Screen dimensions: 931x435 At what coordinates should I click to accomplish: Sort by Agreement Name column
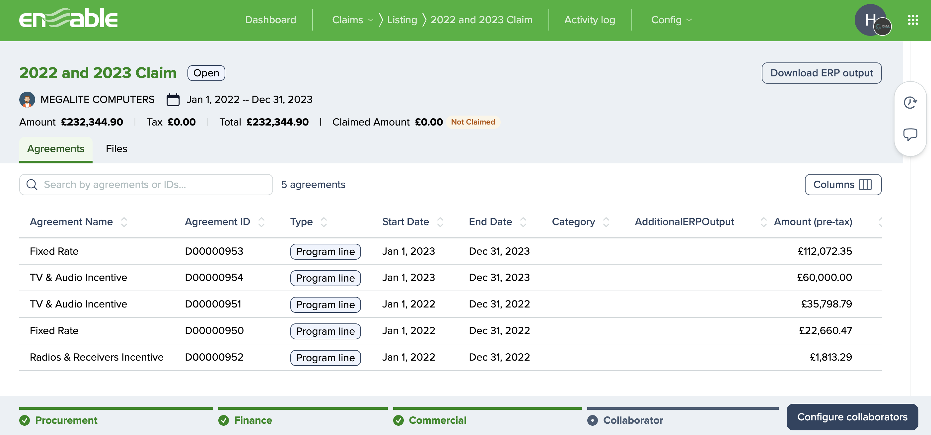(124, 222)
